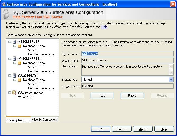Select the SQLEXPRESS tree label
This screenshot has height=136, width=177.
point(27,76)
